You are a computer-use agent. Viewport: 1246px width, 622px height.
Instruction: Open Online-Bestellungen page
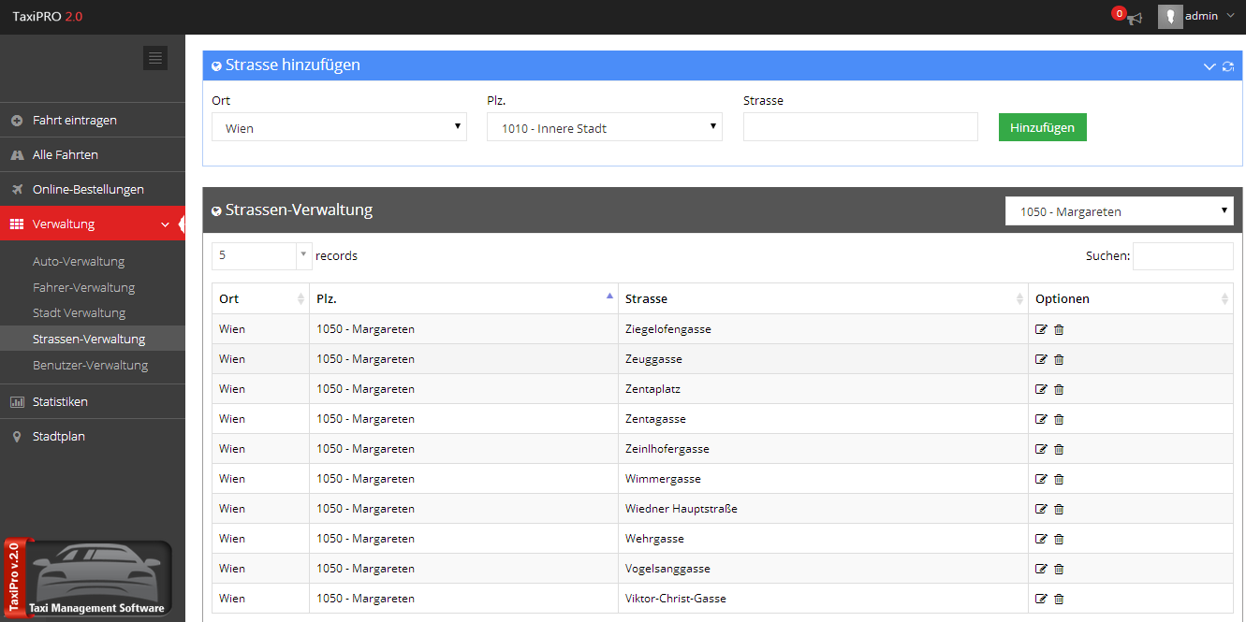coord(93,190)
